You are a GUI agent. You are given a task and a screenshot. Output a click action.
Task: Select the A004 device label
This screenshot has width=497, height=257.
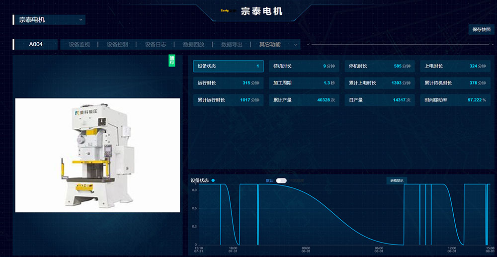36,44
